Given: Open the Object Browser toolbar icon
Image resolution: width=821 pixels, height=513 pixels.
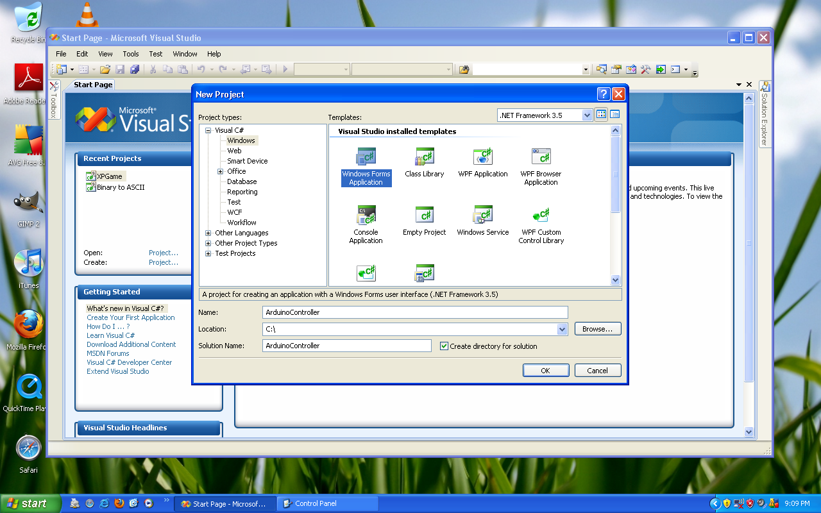Looking at the screenshot, I should click(x=631, y=69).
